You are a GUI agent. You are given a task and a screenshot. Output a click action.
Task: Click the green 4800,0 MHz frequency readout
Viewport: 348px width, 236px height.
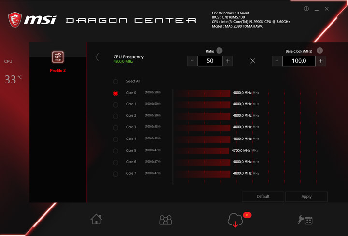tap(123, 61)
